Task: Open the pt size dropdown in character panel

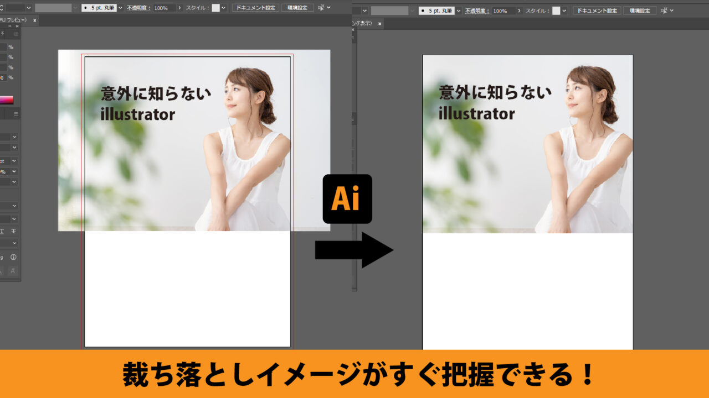Action: (x=14, y=161)
